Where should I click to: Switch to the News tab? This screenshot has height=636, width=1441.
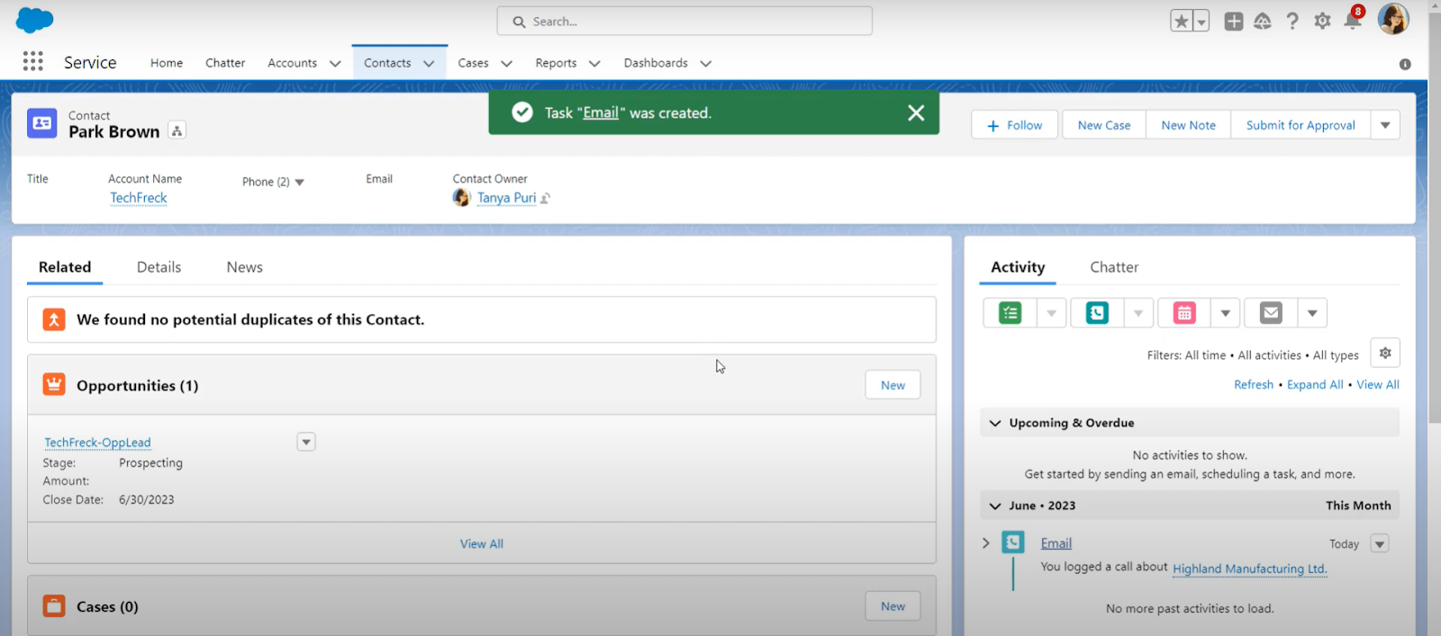[244, 267]
